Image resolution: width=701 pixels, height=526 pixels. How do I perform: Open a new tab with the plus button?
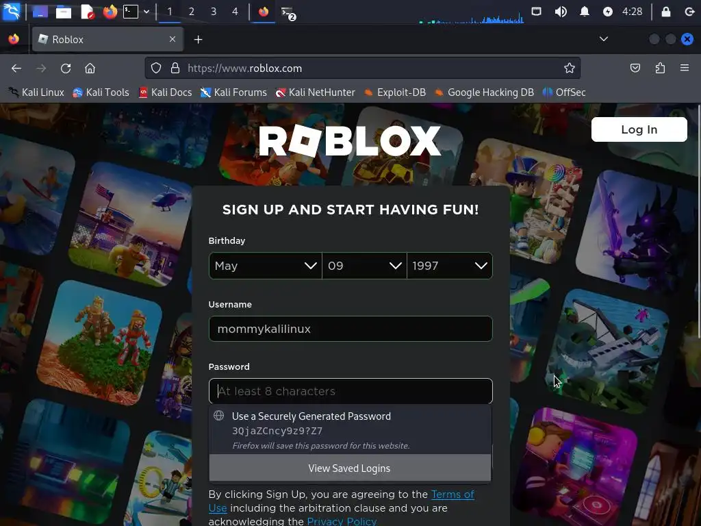(x=198, y=40)
